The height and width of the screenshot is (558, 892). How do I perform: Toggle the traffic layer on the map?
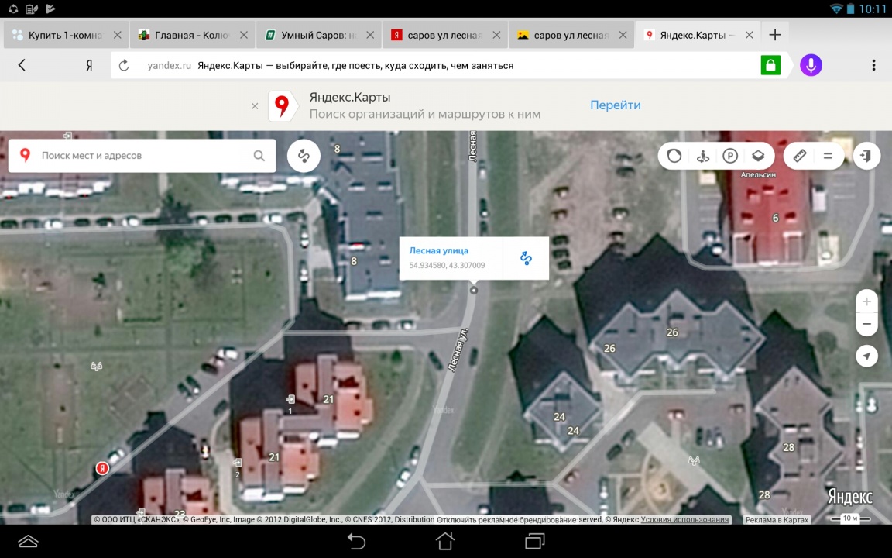coord(674,156)
